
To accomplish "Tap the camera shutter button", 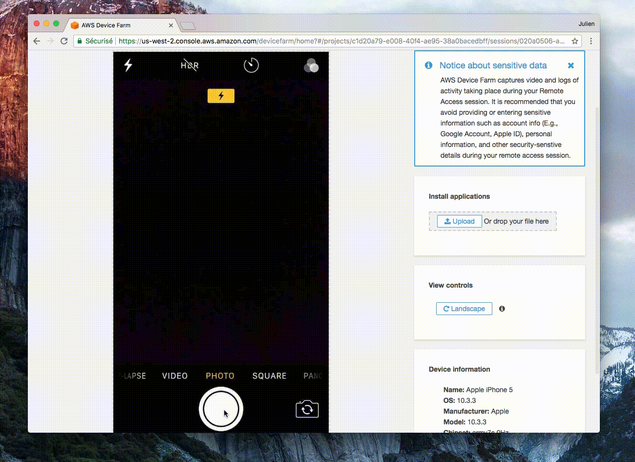I will (x=221, y=409).
